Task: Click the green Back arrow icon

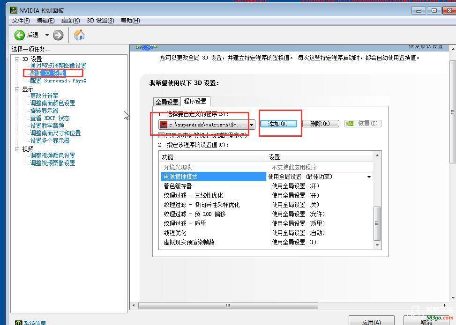Action: click(x=20, y=35)
